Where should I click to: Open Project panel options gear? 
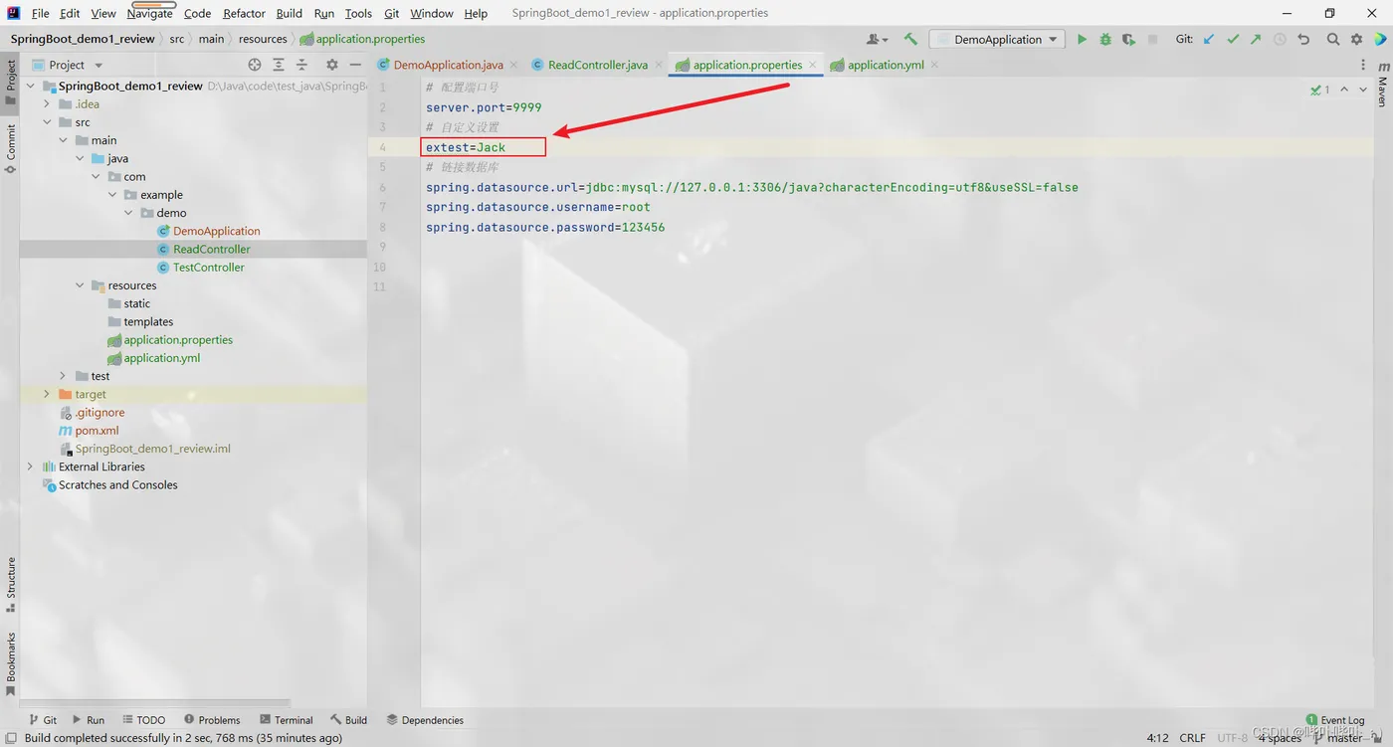coord(332,65)
